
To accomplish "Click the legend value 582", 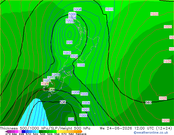I will click(x=71, y=134).
